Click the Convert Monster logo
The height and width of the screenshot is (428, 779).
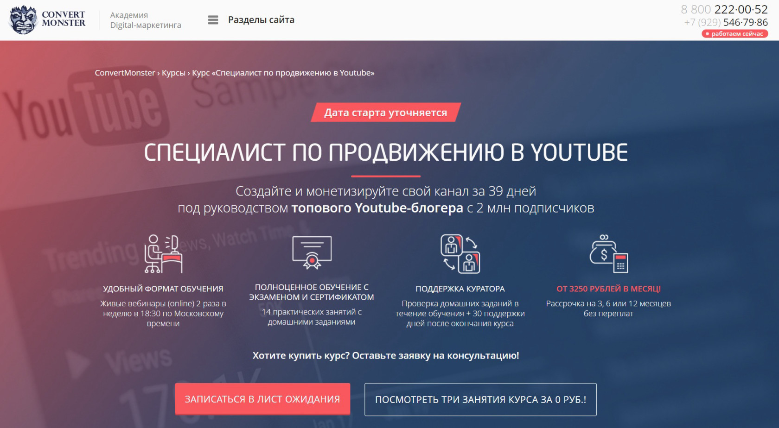(47, 20)
